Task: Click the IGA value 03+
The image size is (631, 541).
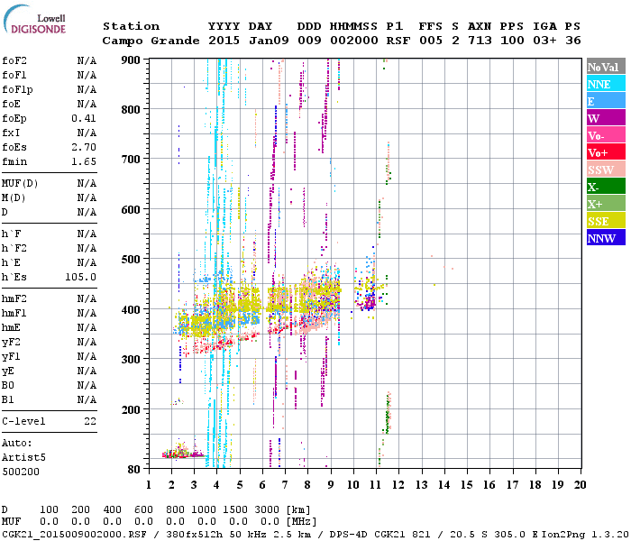Action: [544, 41]
